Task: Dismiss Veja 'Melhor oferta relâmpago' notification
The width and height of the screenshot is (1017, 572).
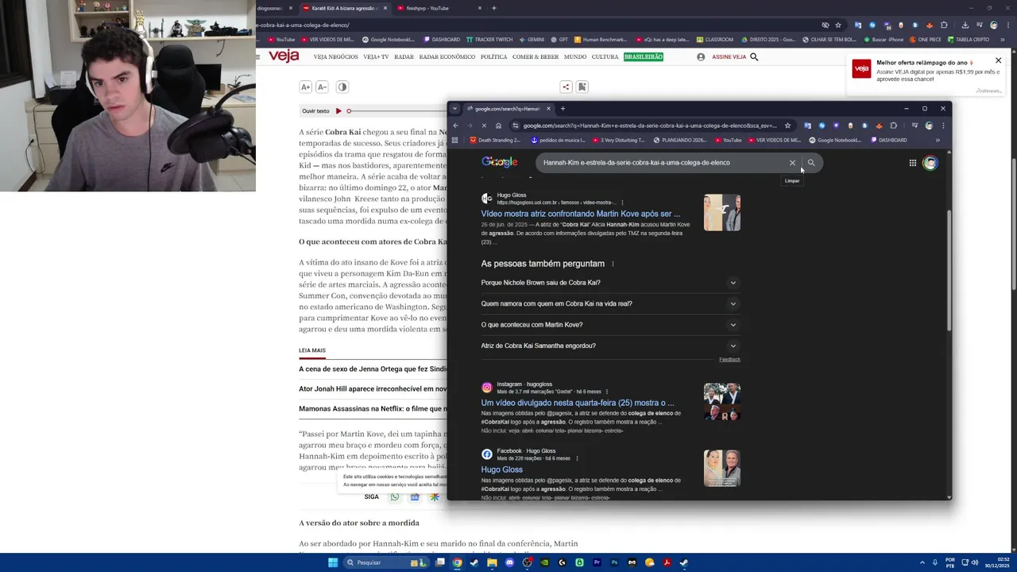Action: click(x=999, y=60)
